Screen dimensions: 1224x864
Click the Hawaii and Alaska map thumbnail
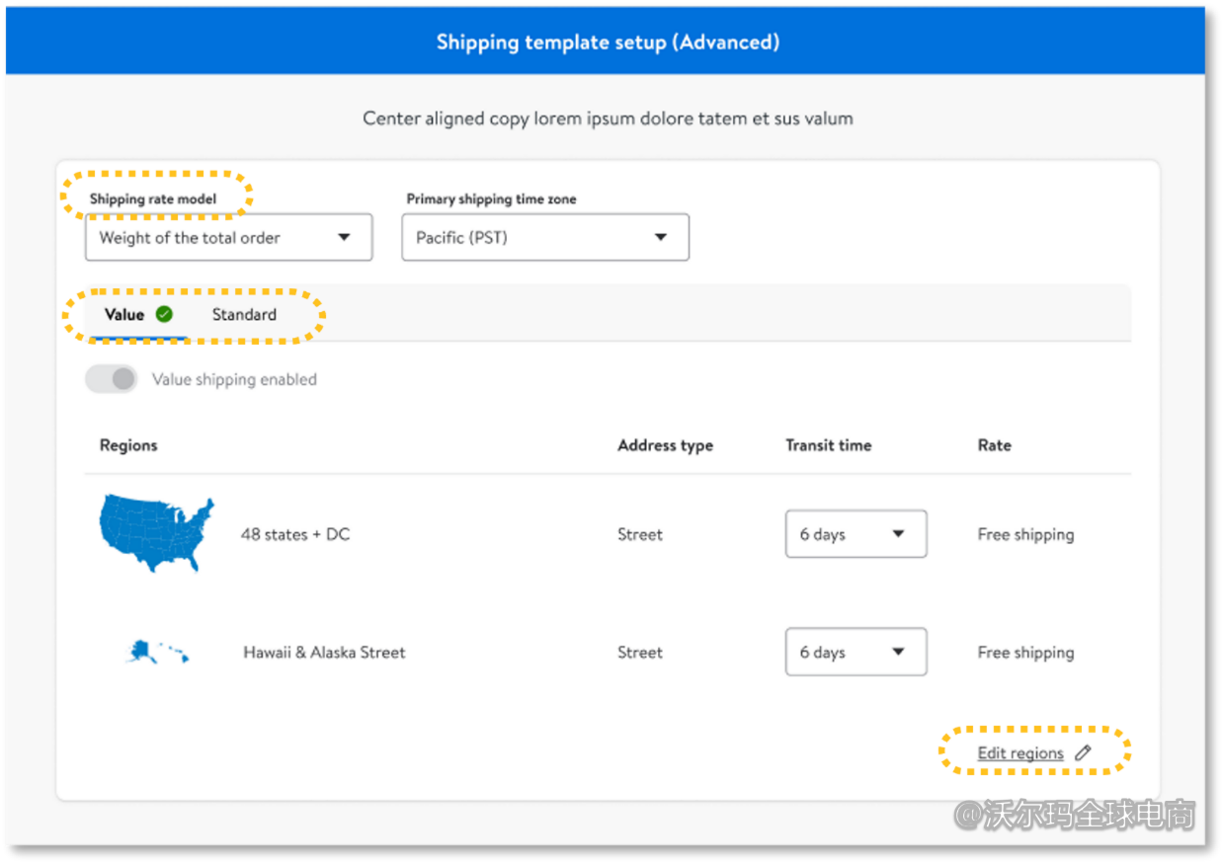pos(157,652)
